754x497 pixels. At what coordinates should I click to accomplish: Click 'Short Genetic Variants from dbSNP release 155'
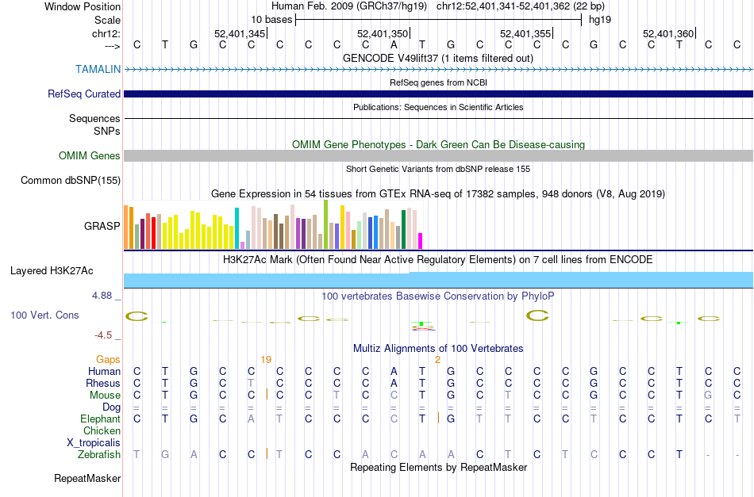(x=438, y=169)
